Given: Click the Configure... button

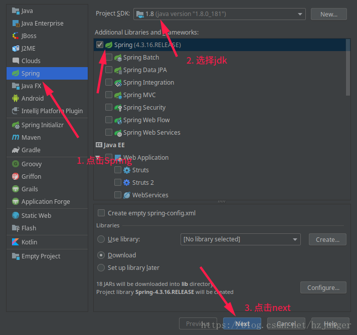Looking at the screenshot, I should pos(323,287).
